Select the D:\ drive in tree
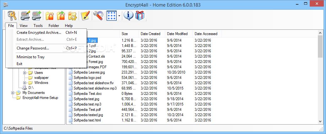The width and height of the screenshot is (326, 134). 31,87
